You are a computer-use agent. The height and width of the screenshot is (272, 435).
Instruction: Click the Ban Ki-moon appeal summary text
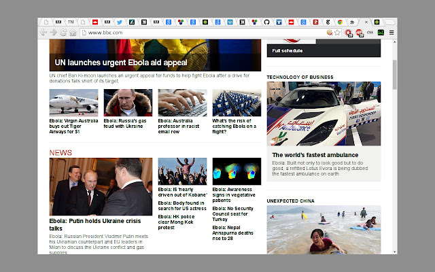(150, 78)
